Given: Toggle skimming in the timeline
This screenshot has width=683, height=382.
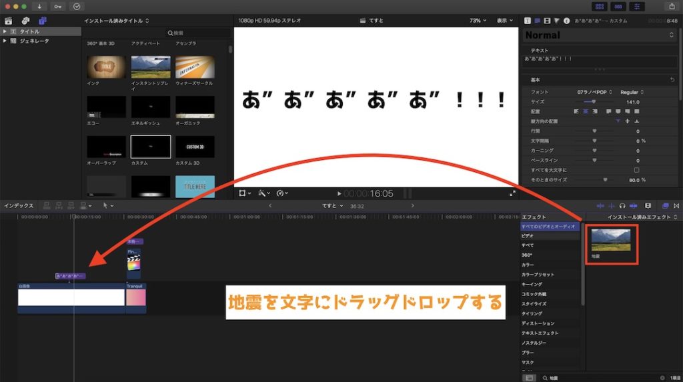Looking at the screenshot, I should tap(601, 205).
